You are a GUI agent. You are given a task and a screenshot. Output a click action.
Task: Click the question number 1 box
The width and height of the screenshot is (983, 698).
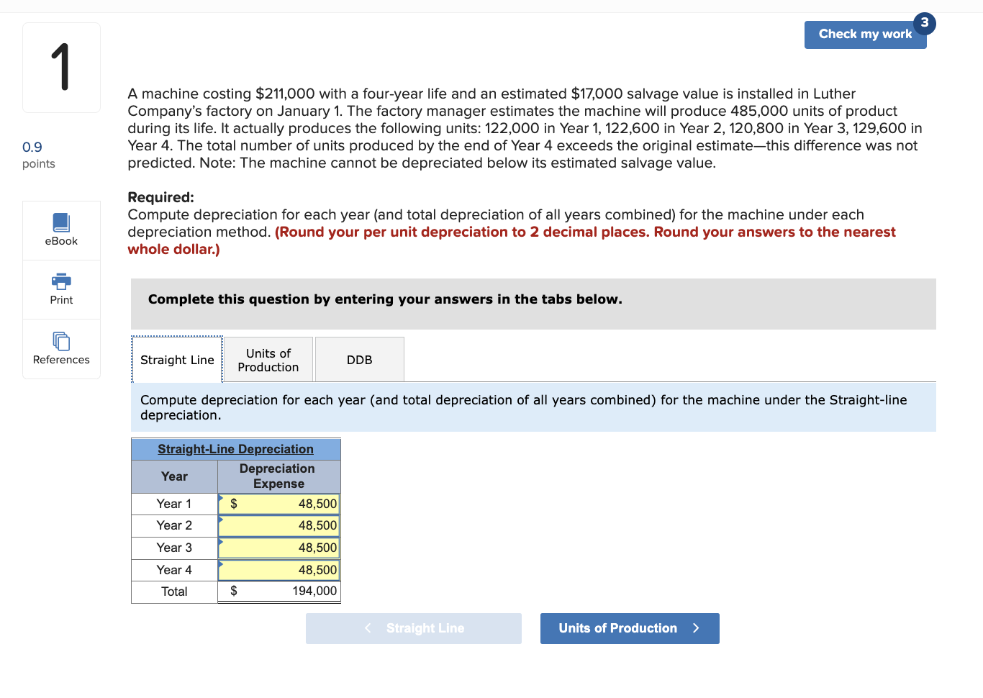61,68
